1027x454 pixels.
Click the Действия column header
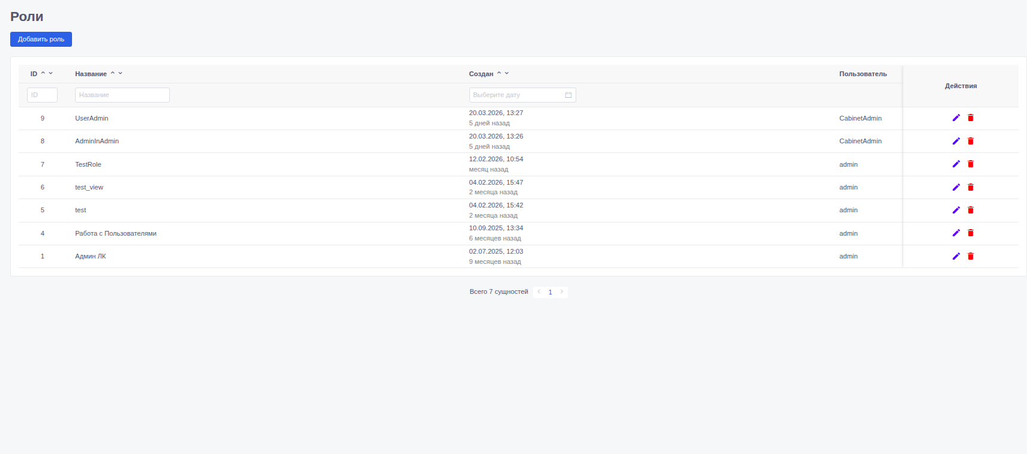961,86
